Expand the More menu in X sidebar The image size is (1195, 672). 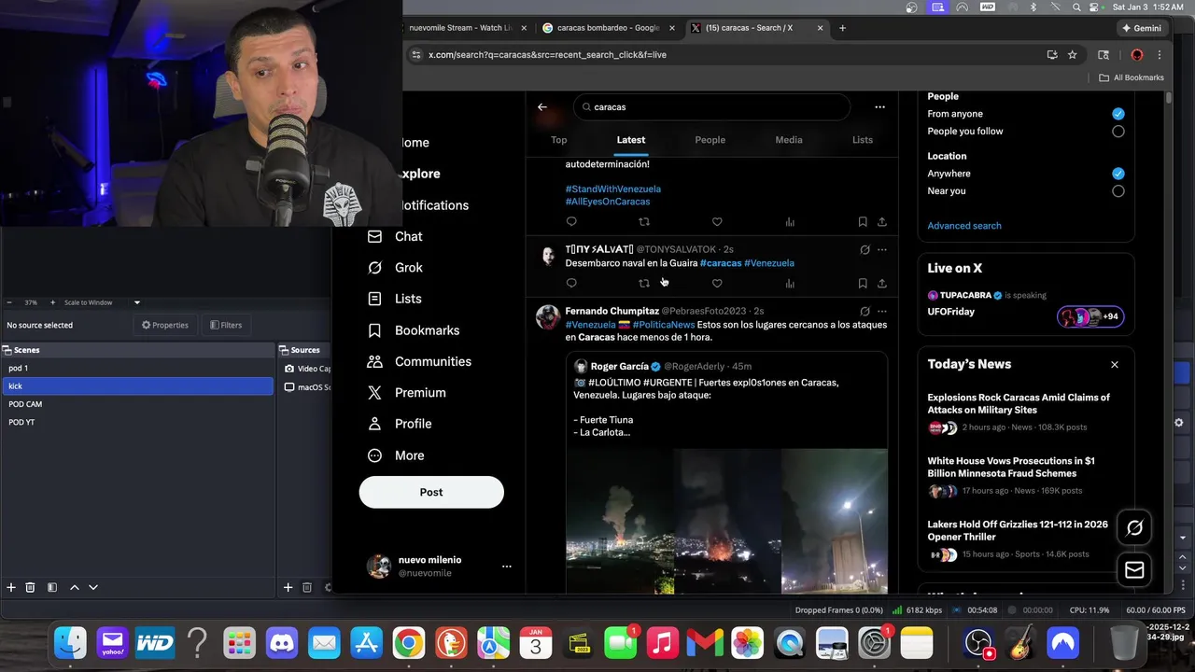(397, 455)
